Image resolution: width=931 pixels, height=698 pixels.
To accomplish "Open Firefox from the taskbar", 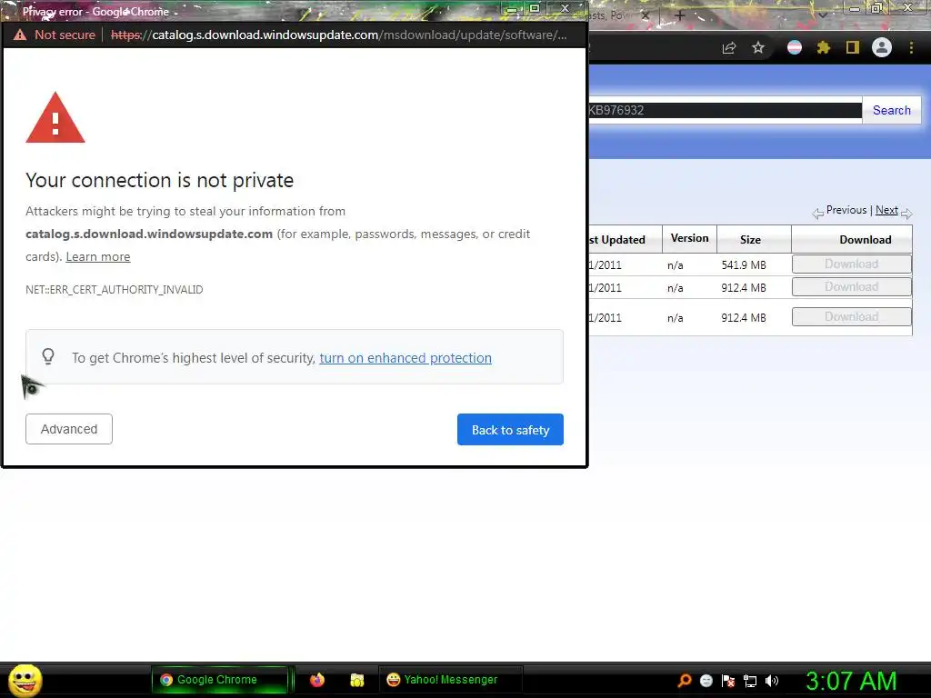I will [x=317, y=680].
